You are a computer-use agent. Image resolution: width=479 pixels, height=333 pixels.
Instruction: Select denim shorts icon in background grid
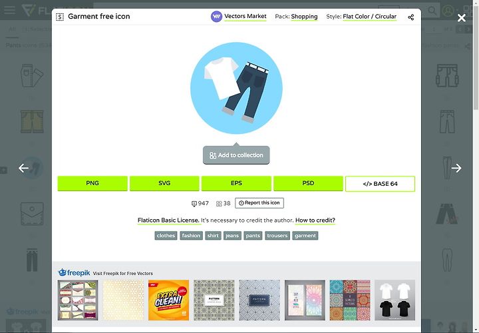pyautogui.click(x=32, y=122)
